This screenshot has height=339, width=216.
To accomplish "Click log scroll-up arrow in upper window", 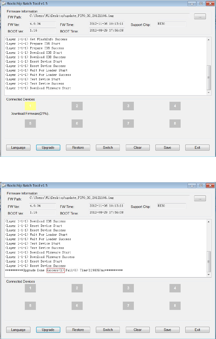I will [209, 39].
